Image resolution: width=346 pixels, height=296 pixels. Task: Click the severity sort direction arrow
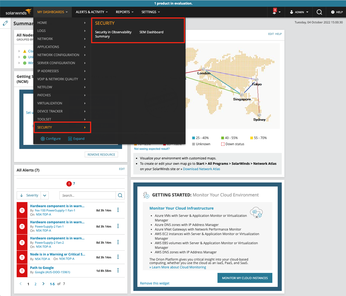[x=21, y=195]
